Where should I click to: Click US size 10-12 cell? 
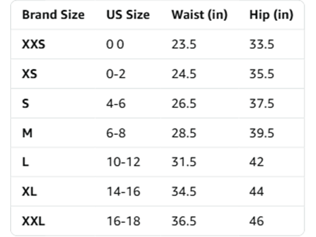coord(124,162)
